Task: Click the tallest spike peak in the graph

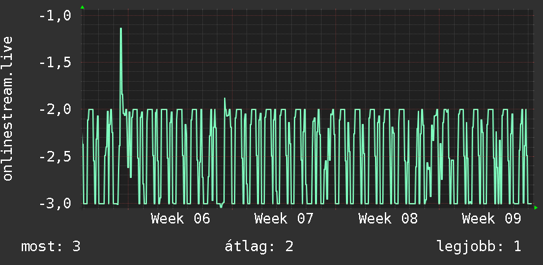Action: coord(121,28)
